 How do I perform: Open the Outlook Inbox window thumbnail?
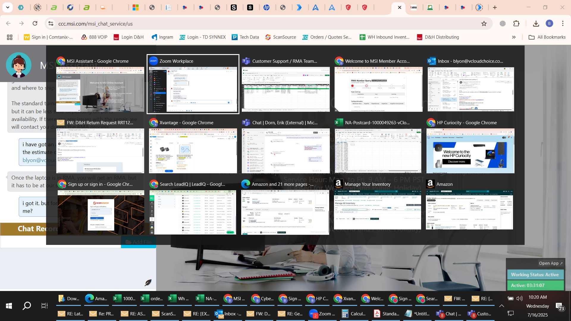[471, 89]
